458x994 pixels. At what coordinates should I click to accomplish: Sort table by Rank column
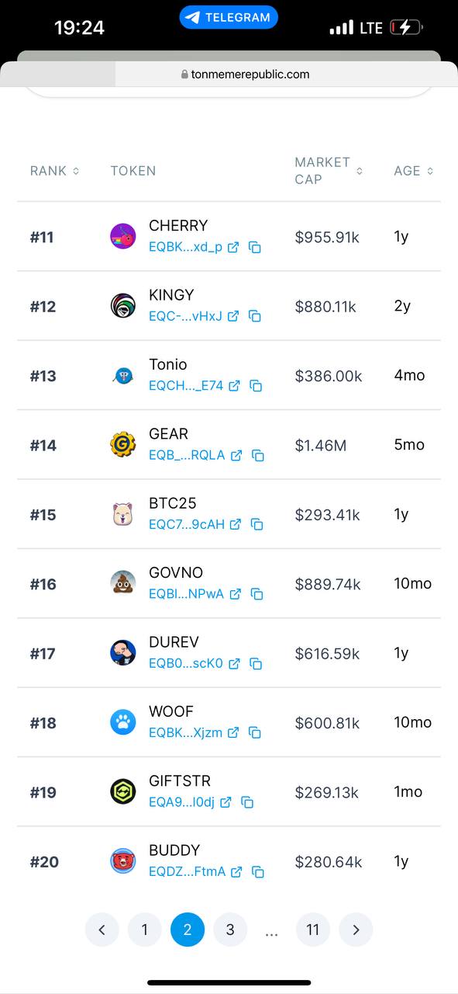tap(55, 171)
